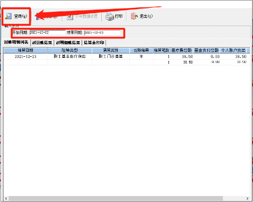Select the 2021-12-23 settlement row
Screen dimensions: 253x202
tap(126, 57)
